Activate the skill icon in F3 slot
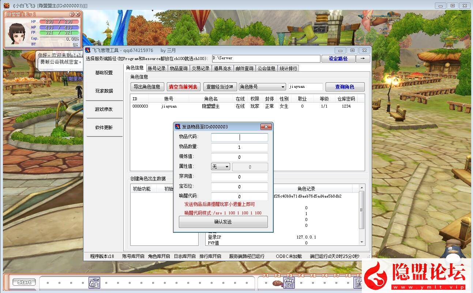The width and height of the screenshot is (473, 293). (289, 282)
